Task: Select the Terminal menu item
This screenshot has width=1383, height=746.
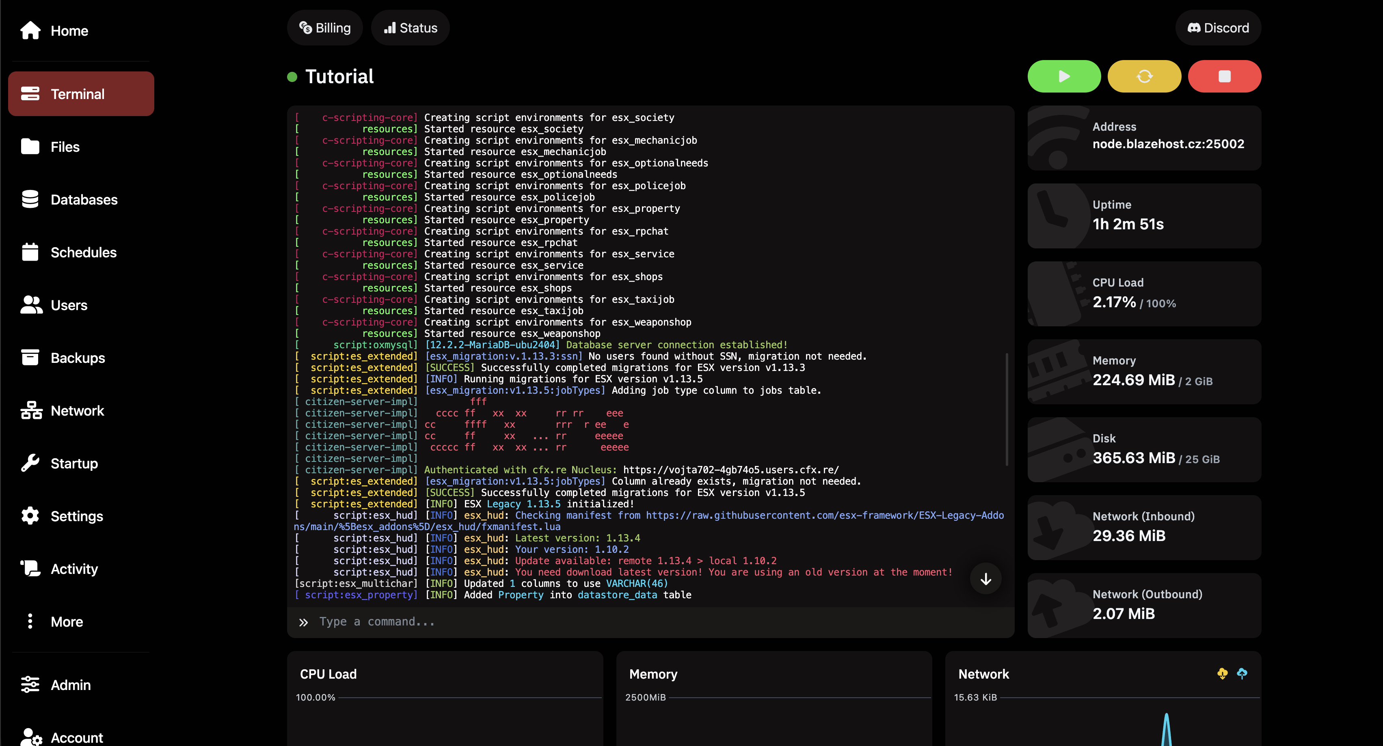Action: tap(81, 94)
